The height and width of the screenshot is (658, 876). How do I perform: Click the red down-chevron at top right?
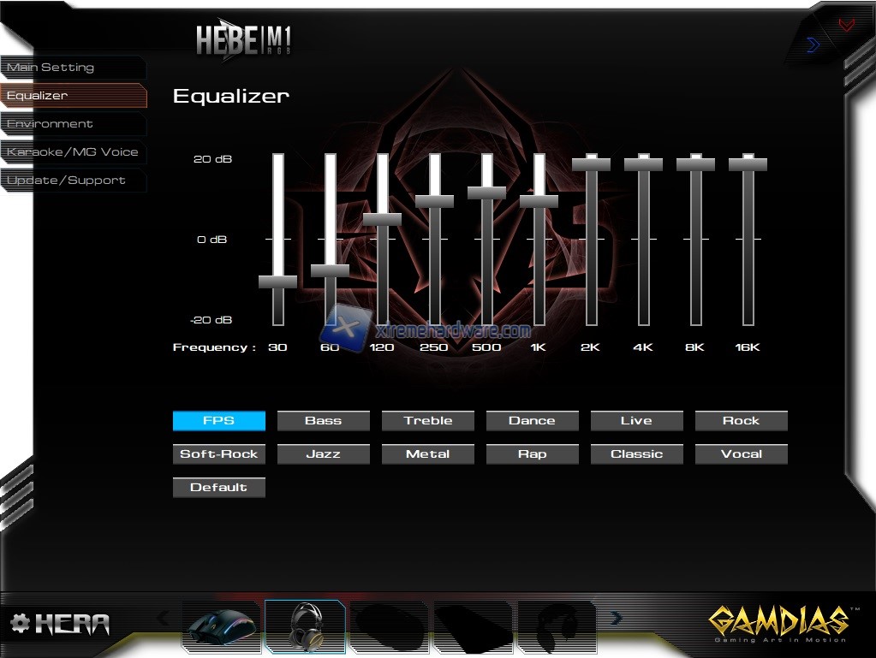[846, 26]
